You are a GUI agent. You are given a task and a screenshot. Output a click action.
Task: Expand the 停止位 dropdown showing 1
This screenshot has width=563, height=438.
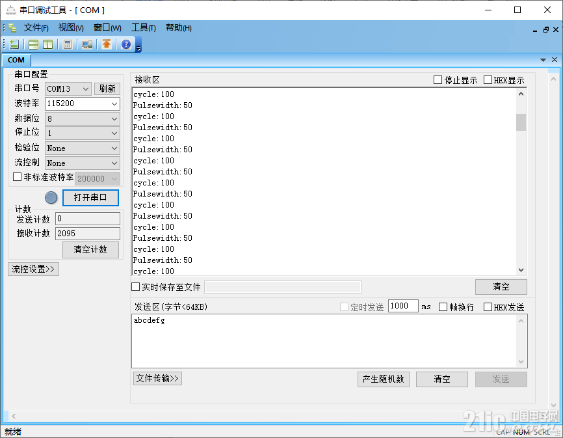[114, 133]
